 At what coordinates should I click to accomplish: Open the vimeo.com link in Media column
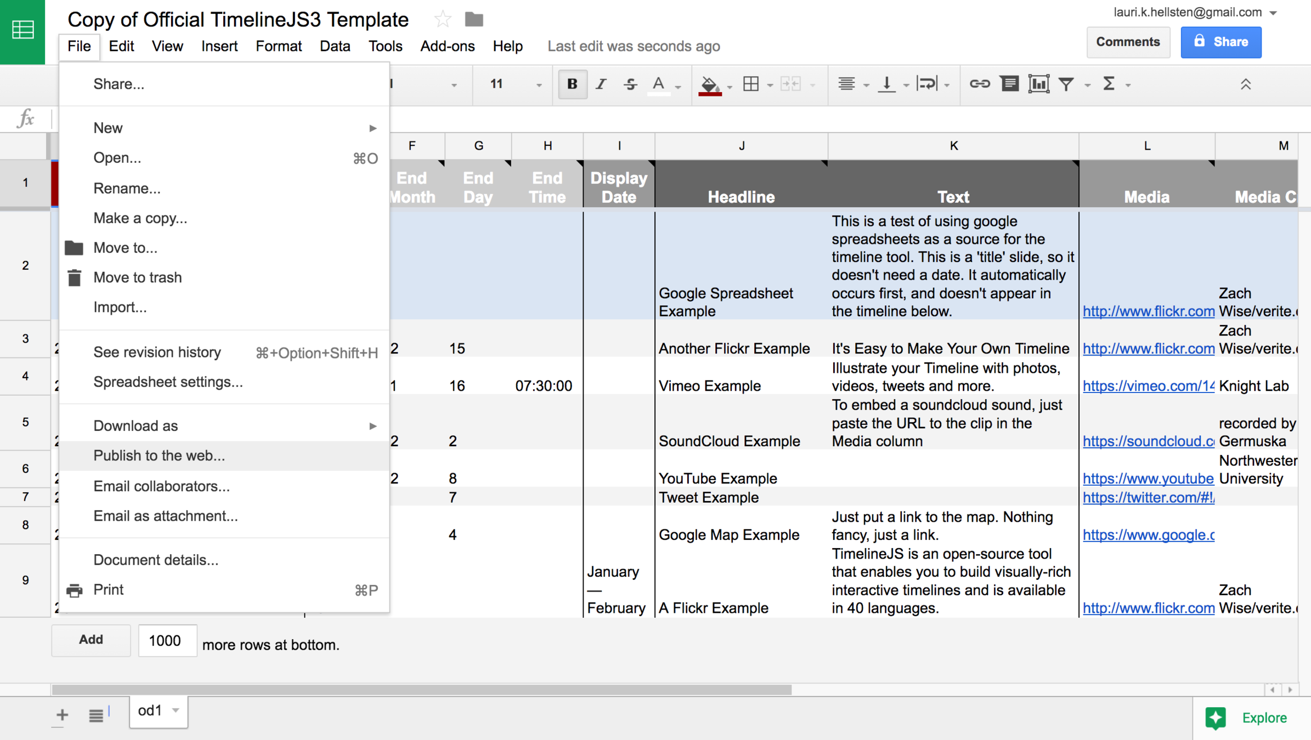click(x=1148, y=386)
